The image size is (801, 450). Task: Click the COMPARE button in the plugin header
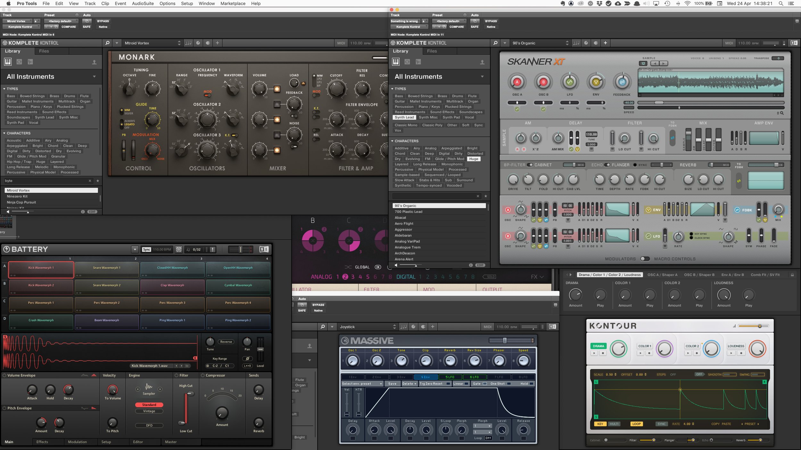pos(69,27)
